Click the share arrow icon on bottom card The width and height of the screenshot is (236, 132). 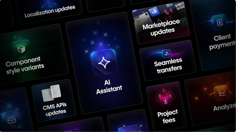click(x=141, y=126)
